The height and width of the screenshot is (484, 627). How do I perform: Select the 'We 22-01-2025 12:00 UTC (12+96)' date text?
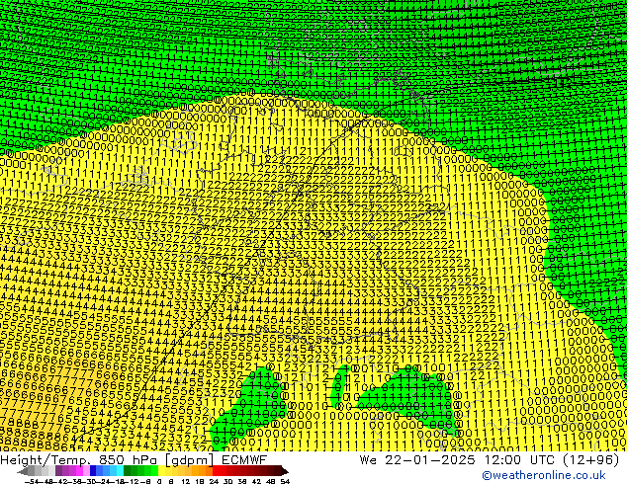coord(490,460)
